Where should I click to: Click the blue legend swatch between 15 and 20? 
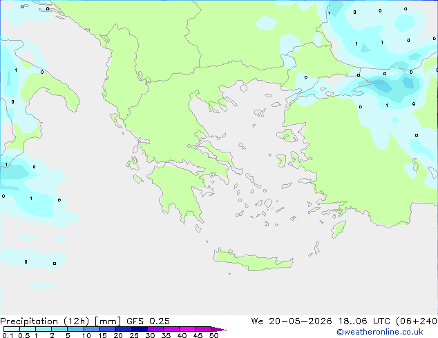(x=107, y=329)
